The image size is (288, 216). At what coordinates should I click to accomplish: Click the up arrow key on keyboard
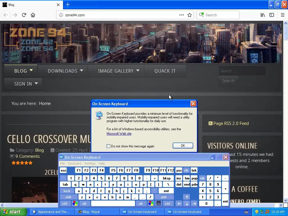pyautogui.click(x=187, y=197)
